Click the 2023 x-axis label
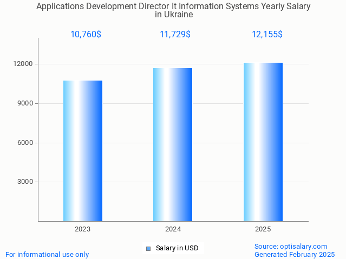Viewport: 346px width, 259px height. 82,229
